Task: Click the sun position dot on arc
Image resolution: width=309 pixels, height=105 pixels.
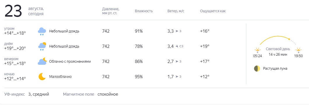Action: point(289,39)
